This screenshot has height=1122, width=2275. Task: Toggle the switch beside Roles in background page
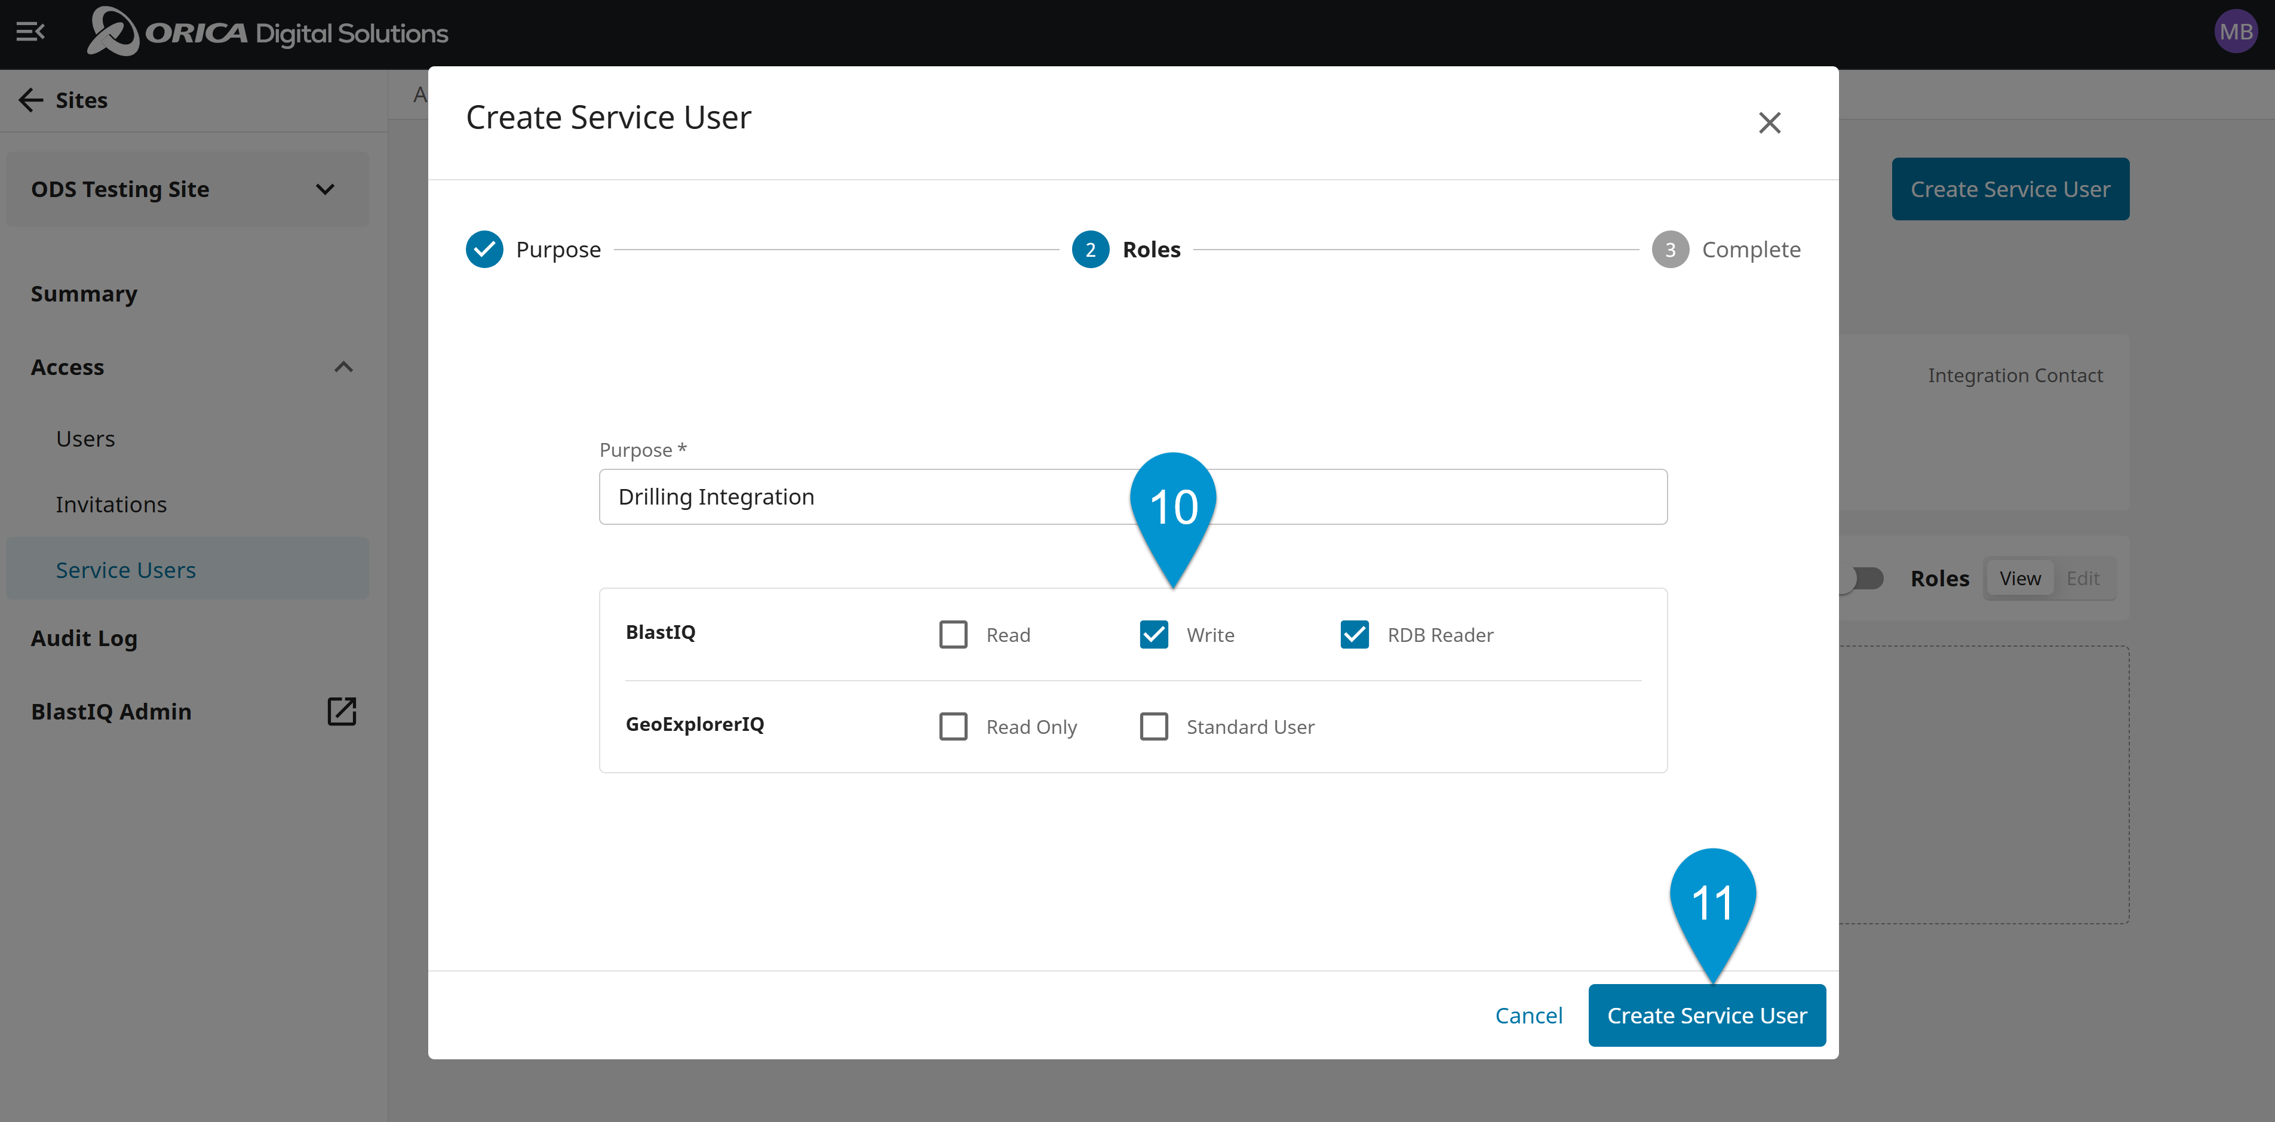1862,578
